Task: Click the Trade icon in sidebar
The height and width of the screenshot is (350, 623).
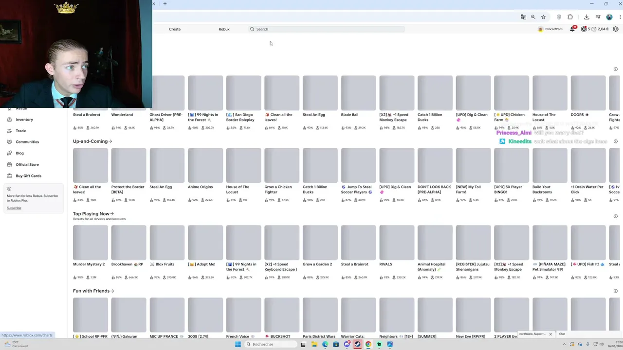Action: [x=10, y=131]
